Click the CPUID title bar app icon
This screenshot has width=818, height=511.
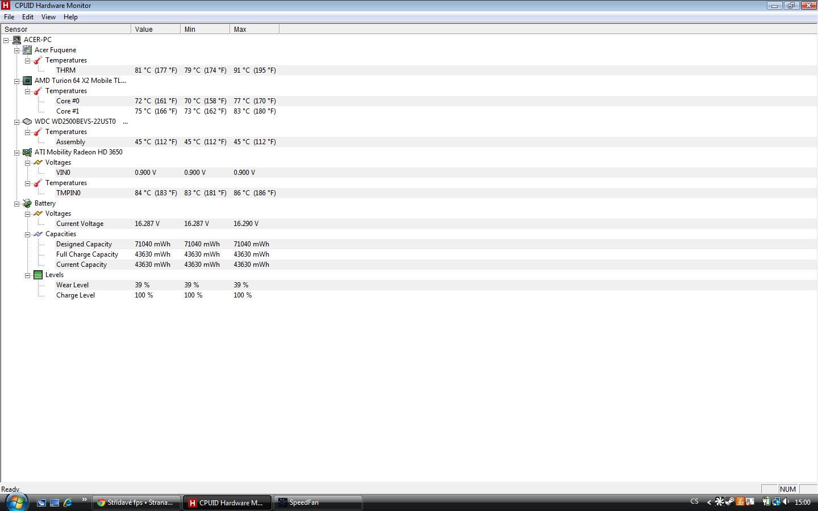pyautogui.click(x=6, y=5)
